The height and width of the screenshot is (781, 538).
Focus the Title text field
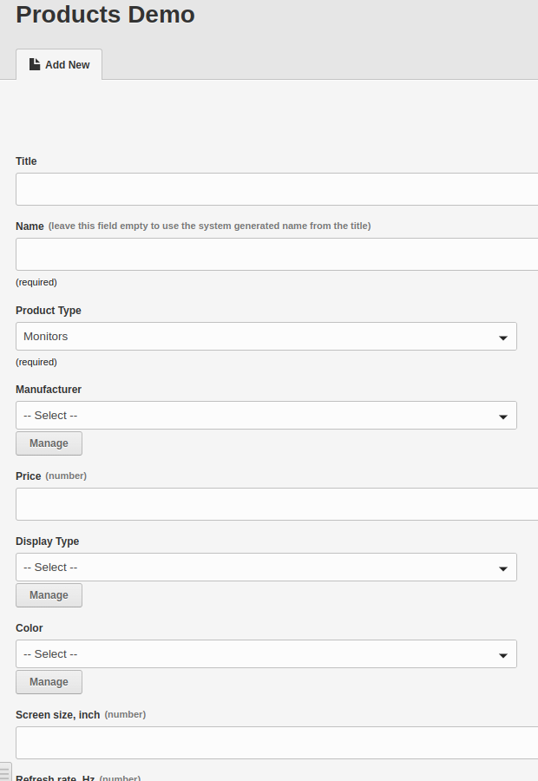click(x=277, y=189)
